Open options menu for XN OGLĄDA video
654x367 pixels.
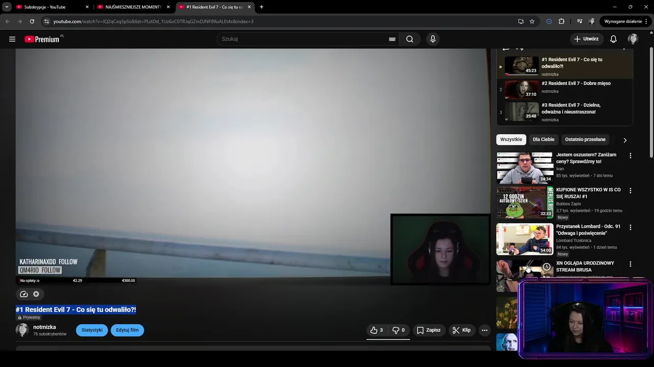click(x=630, y=264)
